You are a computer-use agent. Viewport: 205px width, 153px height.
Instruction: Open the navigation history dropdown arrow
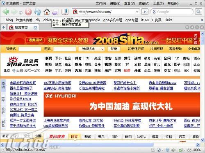20,13
